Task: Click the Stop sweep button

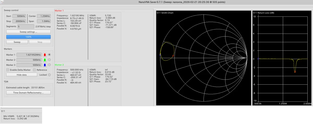Action: tap(40, 42)
